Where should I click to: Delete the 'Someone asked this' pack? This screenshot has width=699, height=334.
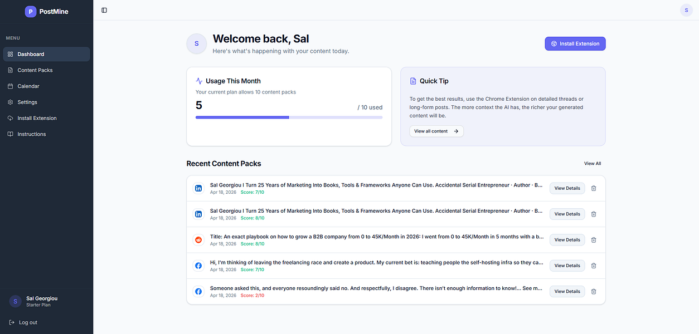click(594, 291)
